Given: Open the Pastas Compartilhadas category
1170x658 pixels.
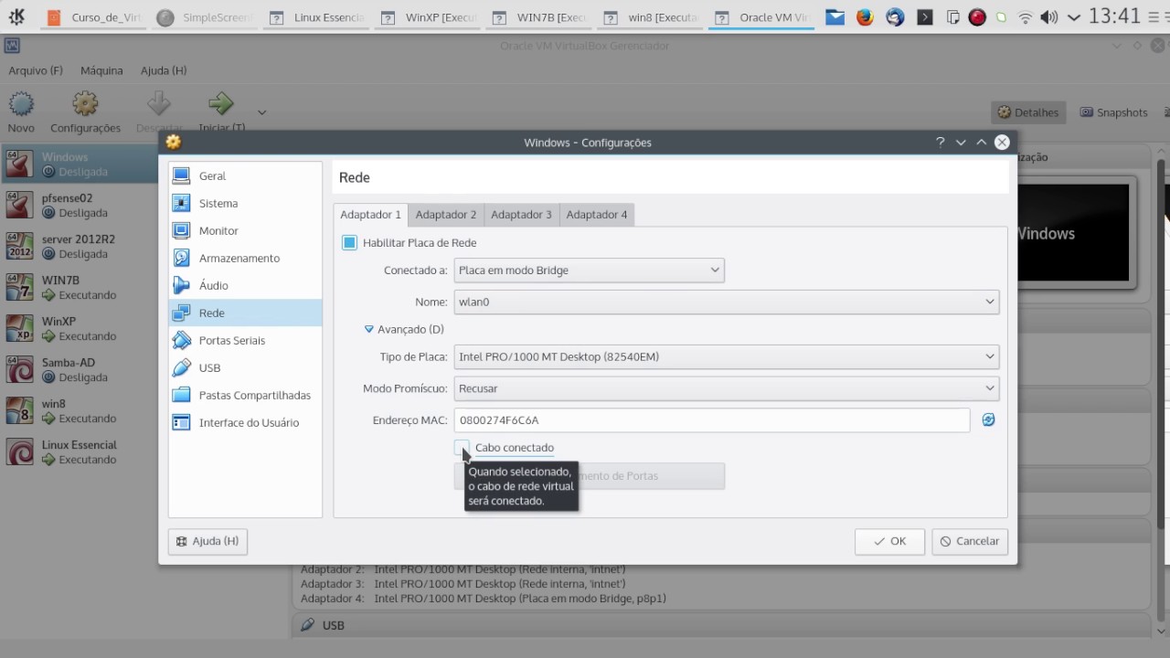Looking at the screenshot, I should (x=245, y=395).
